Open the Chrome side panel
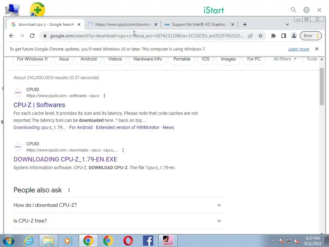The image size is (329, 247). tap(284, 36)
